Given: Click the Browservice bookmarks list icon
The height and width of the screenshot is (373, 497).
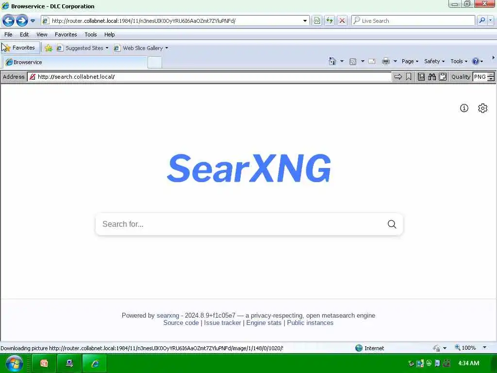Looking at the screenshot, I should click(x=421, y=77).
